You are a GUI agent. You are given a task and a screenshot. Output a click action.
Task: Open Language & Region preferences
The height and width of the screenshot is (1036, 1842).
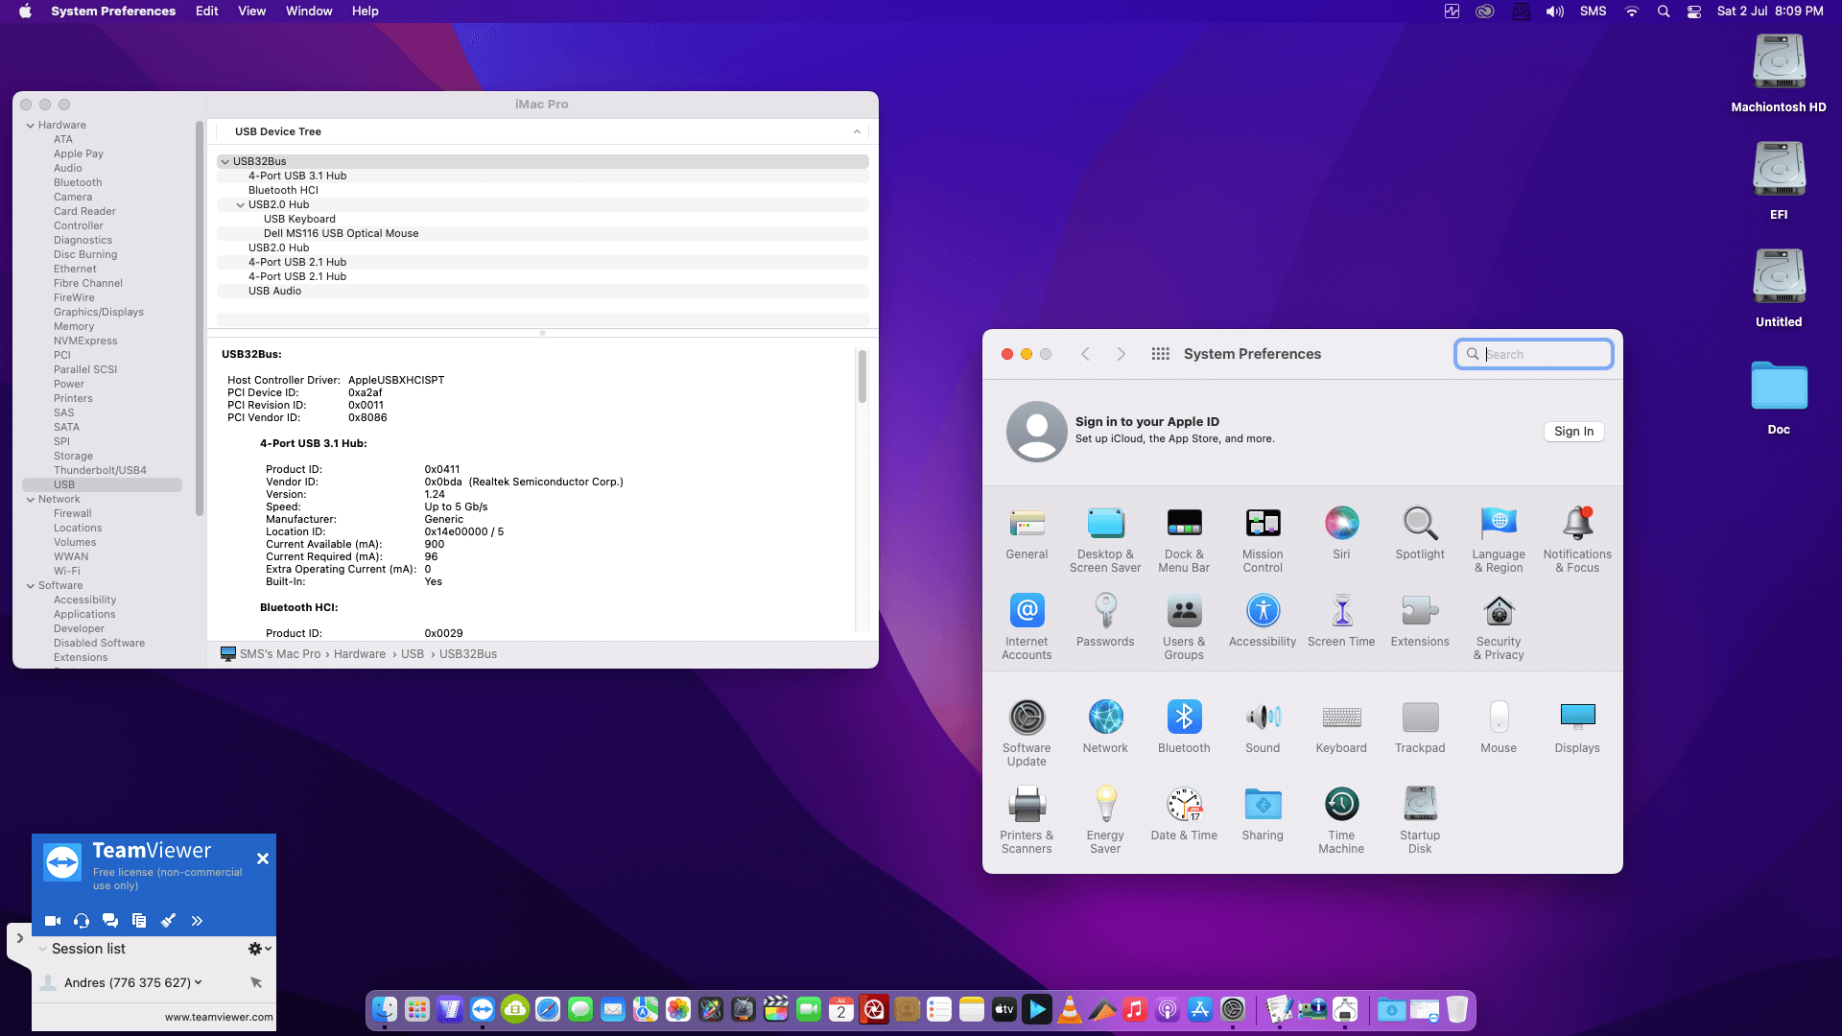tap(1499, 524)
